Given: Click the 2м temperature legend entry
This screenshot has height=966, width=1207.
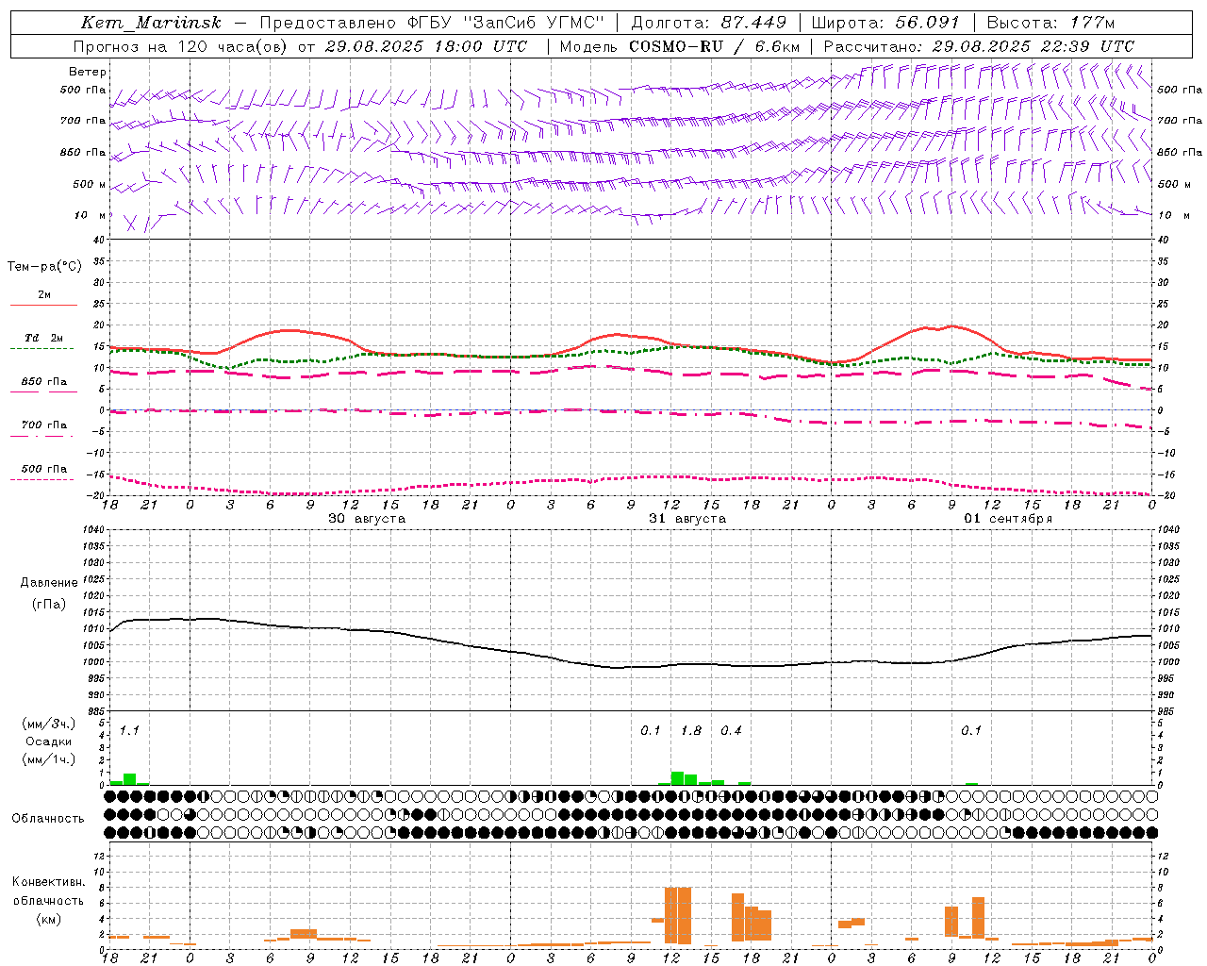Looking at the screenshot, I should 44,295.
